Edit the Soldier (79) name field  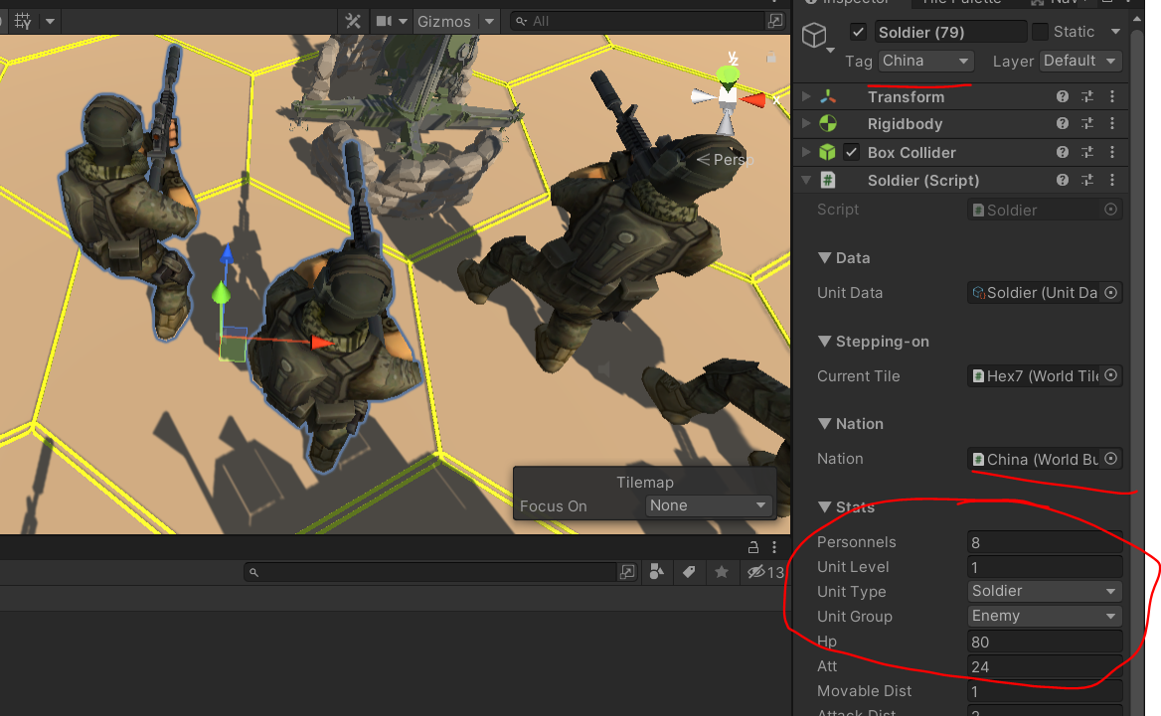950,32
